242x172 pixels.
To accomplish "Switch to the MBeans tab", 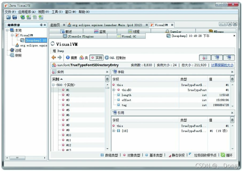I will pyautogui.click(x=216, y=31).
